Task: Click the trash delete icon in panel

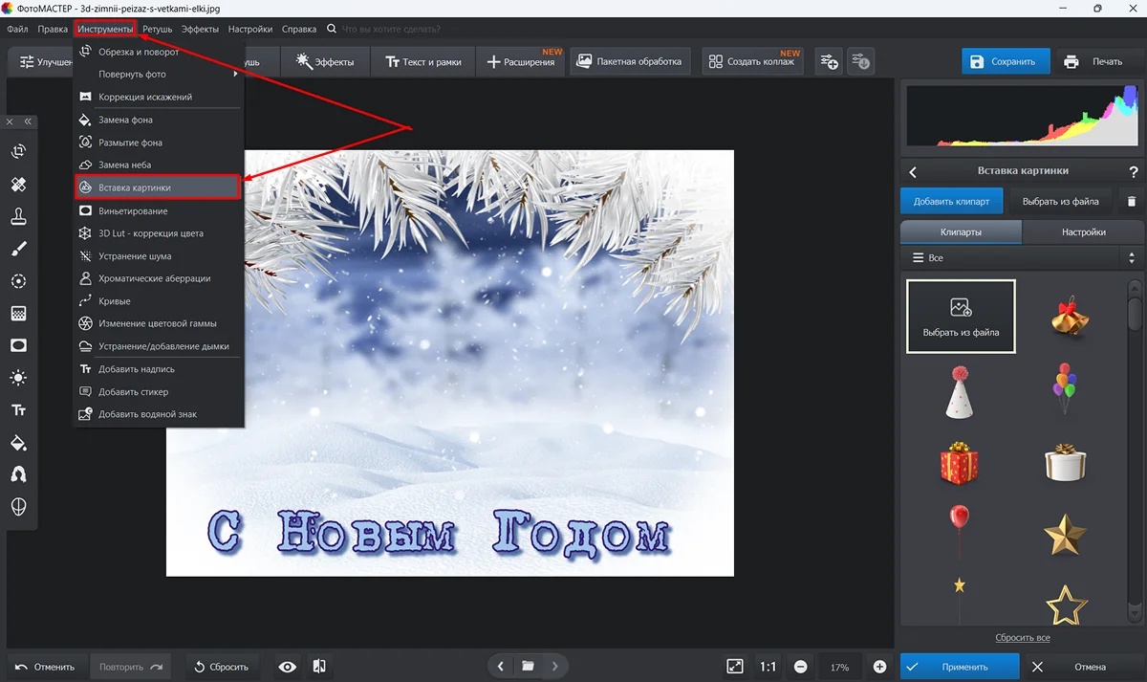Action: [x=1132, y=201]
